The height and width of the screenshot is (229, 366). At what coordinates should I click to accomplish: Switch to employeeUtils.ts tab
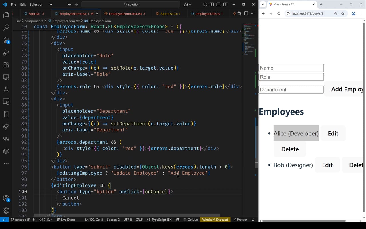(x=206, y=14)
